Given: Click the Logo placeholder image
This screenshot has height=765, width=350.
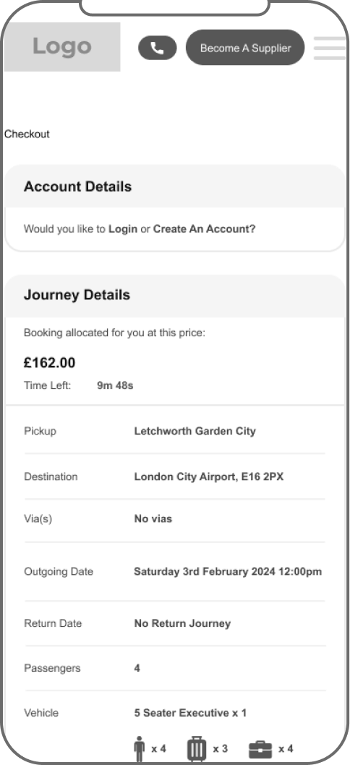Looking at the screenshot, I should click(62, 47).
